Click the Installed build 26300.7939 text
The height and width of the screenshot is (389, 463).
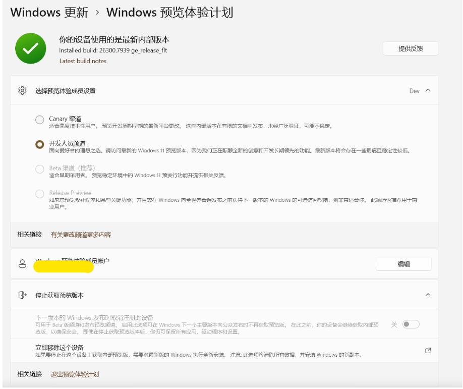pos(113,50)
